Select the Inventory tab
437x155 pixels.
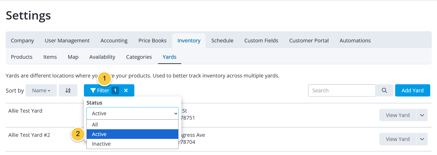coord(189,41)
